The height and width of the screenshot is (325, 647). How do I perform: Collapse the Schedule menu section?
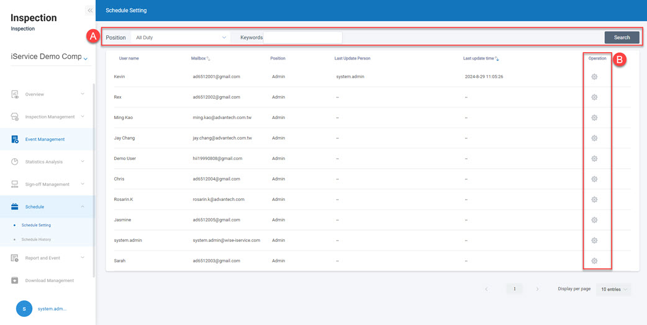[83, 207]
